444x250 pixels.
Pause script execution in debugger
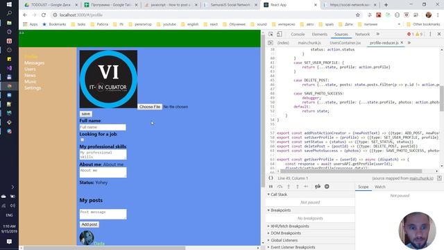pyautogui.click(x=271, y=187)
